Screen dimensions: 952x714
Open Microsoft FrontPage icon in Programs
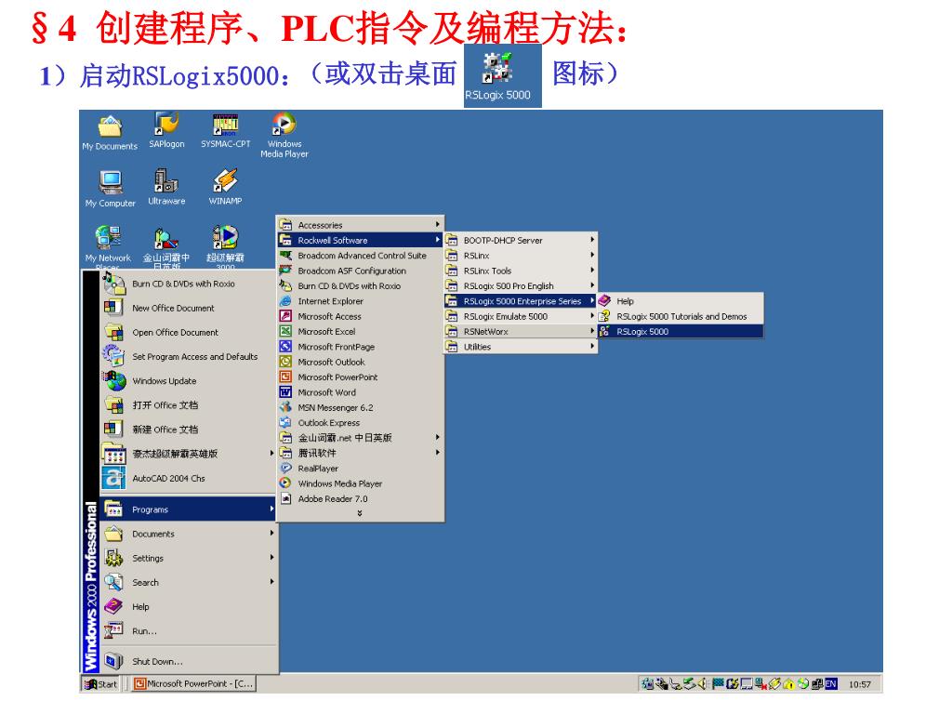click(x=285, y=346)
